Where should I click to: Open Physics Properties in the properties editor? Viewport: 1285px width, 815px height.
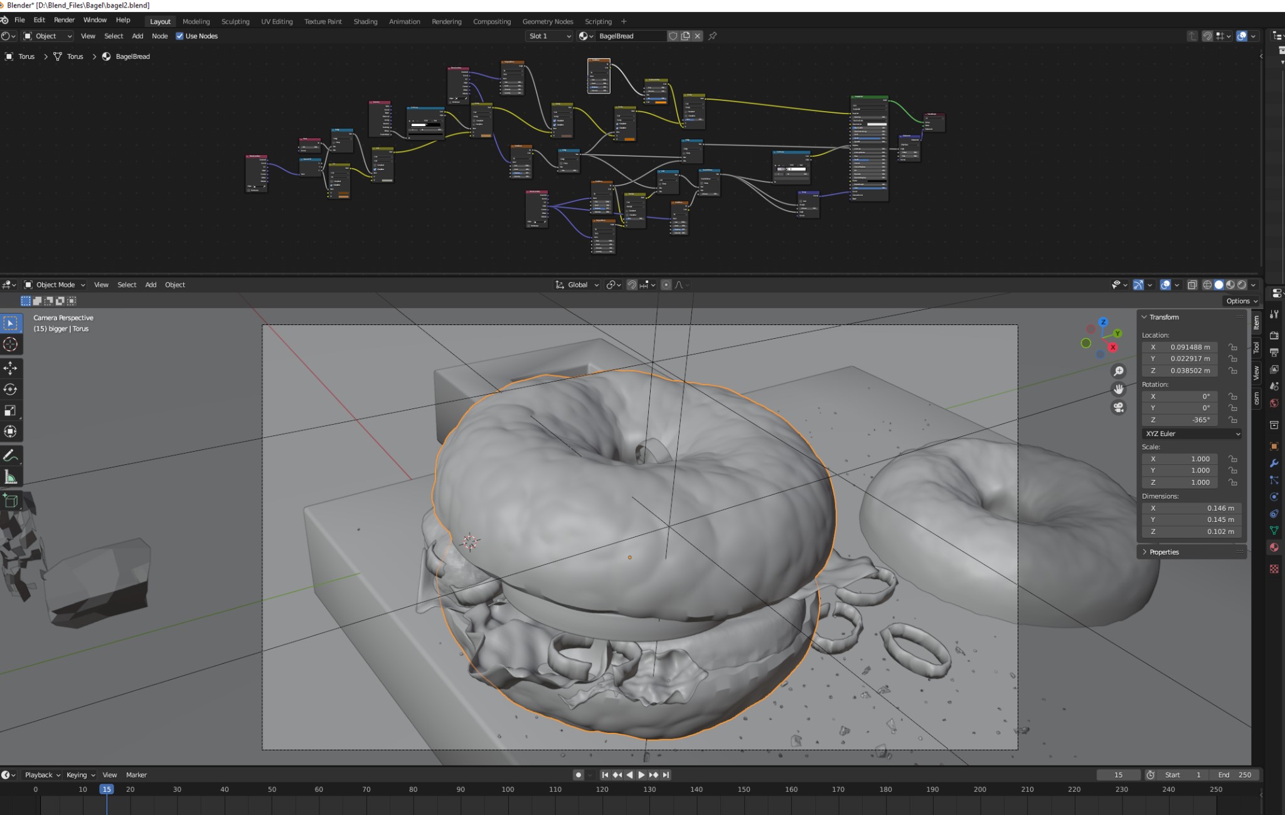(x=1274, y=497)
